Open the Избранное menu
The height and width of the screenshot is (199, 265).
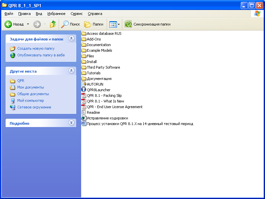[x=56, y=14]
